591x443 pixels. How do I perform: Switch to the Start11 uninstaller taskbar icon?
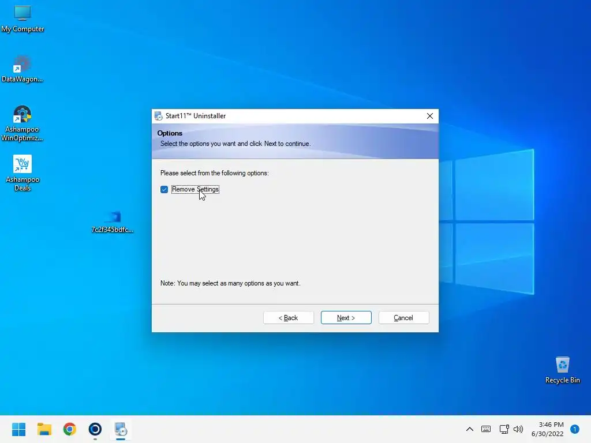coord(121,429)
